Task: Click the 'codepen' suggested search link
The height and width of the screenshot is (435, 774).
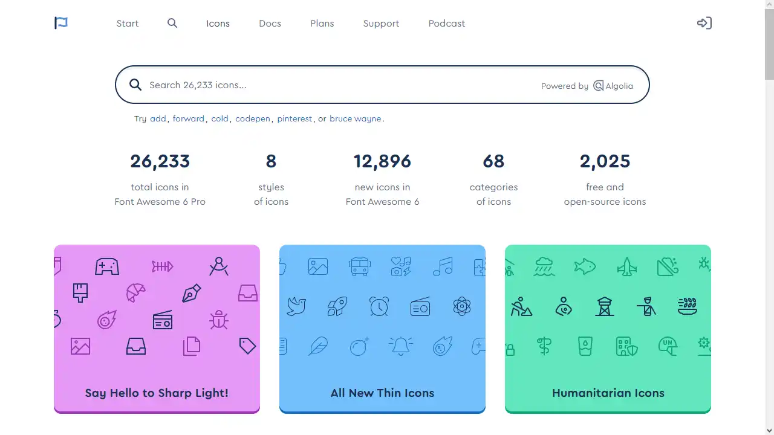Action: click(x=253, y=119)
